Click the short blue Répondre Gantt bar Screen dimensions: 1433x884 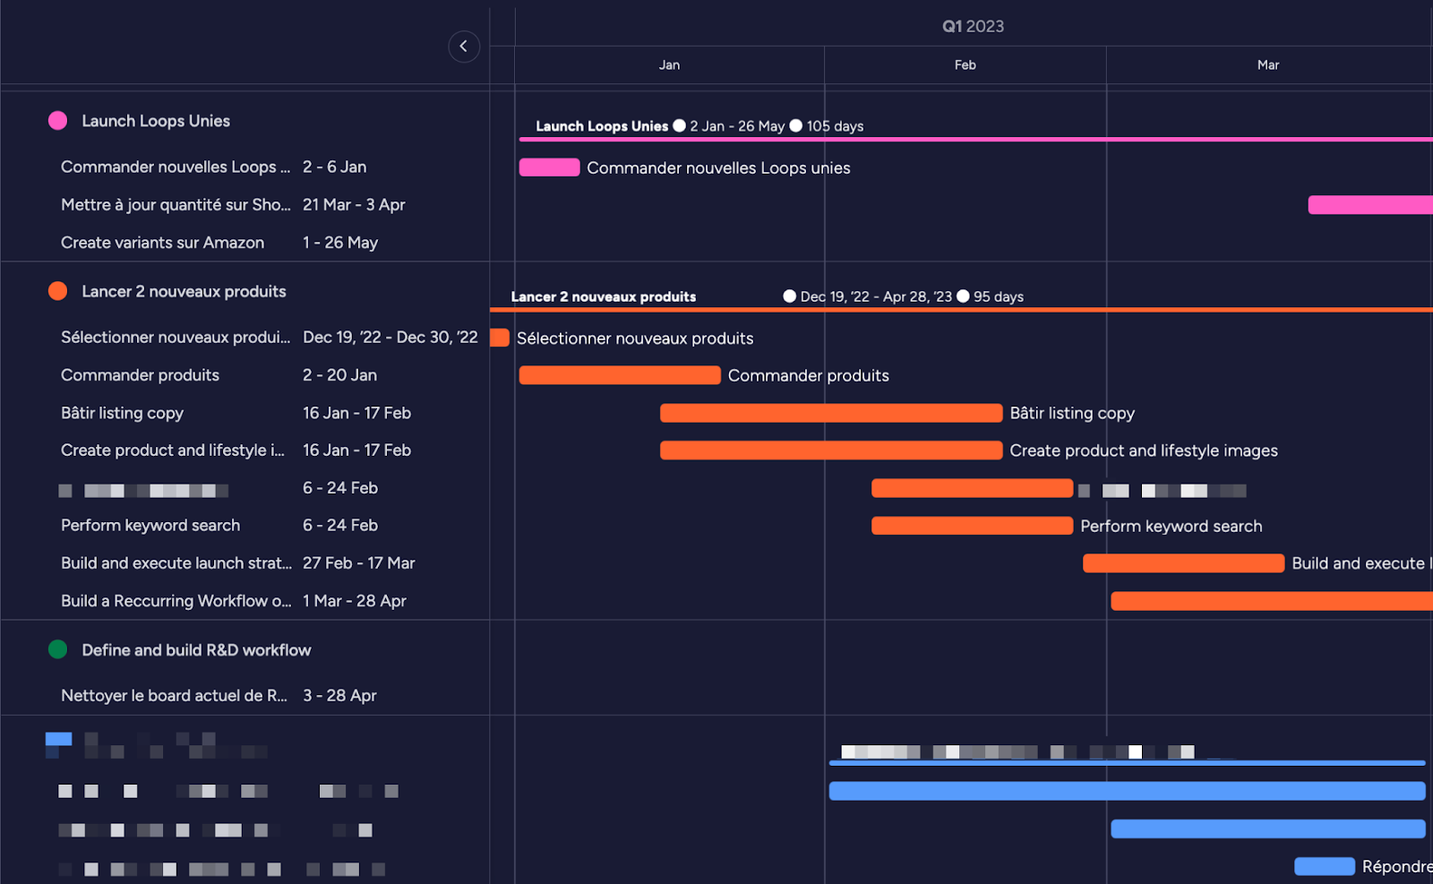pos(1325,866)
